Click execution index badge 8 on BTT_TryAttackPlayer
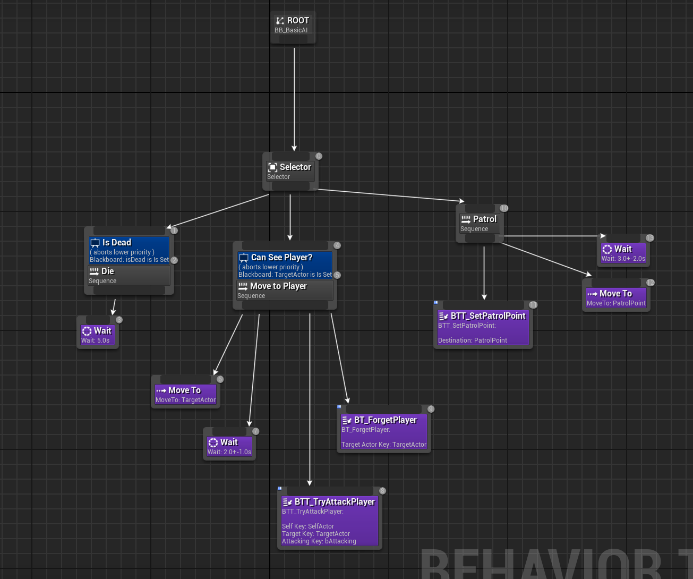The width and height of the screenshot is (693, 579). click(x=382, y=491)
